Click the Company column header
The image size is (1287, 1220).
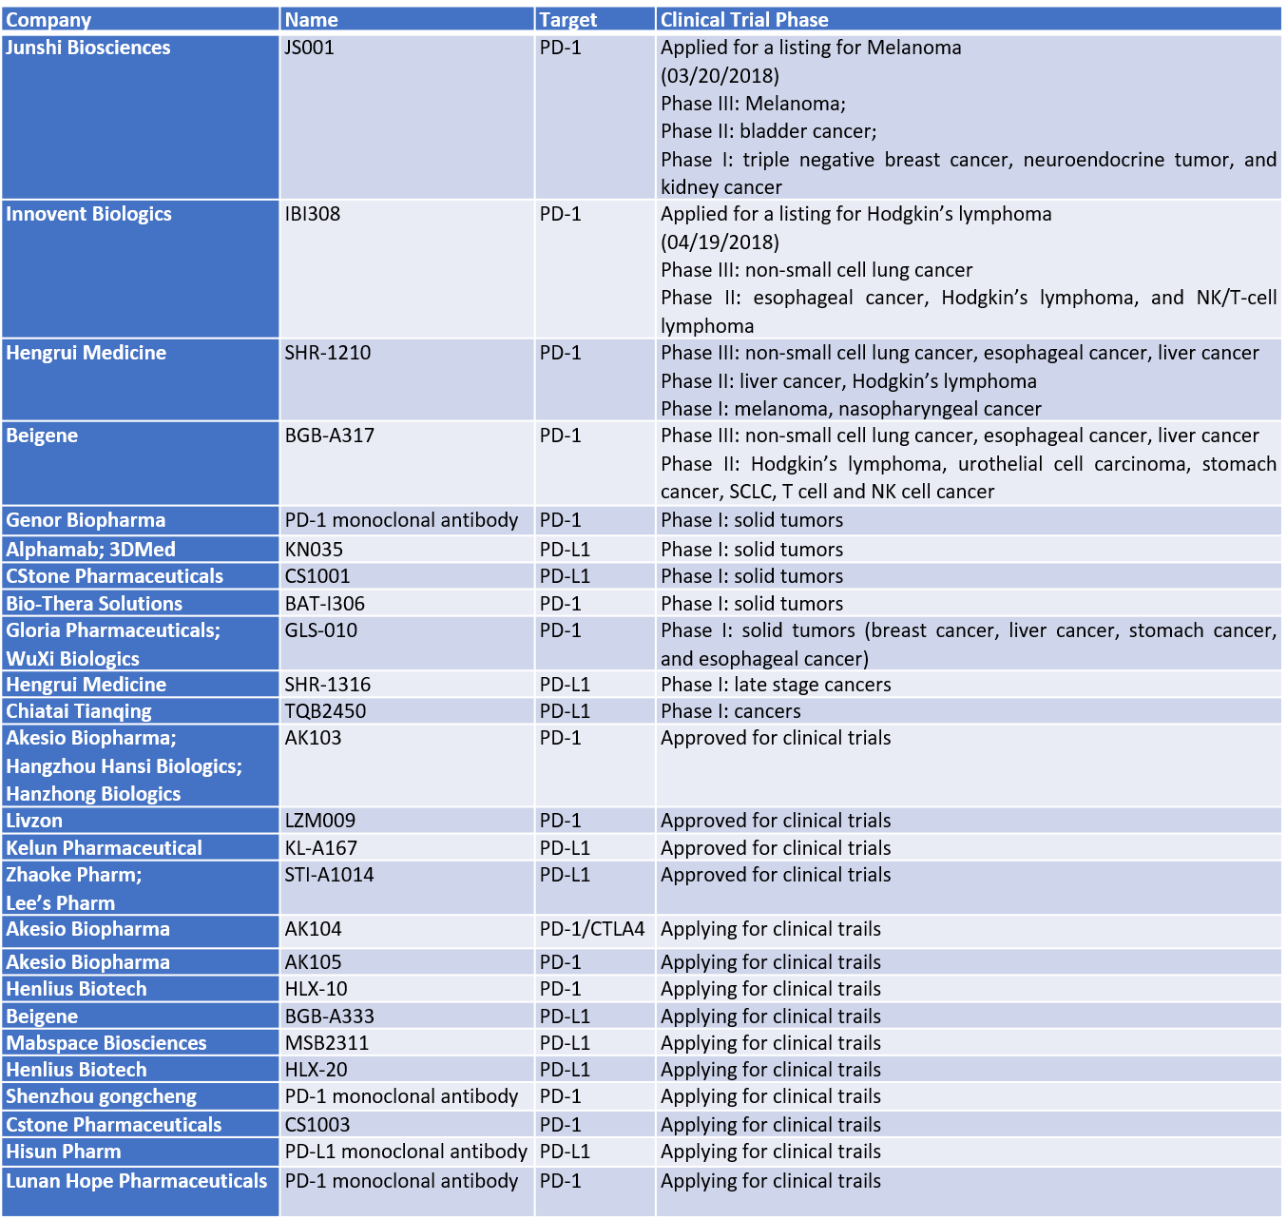141,19
